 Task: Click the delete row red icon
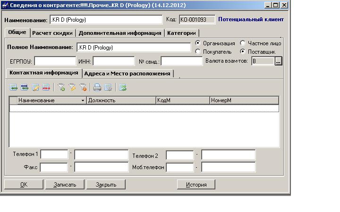click(x=46, y=87)
